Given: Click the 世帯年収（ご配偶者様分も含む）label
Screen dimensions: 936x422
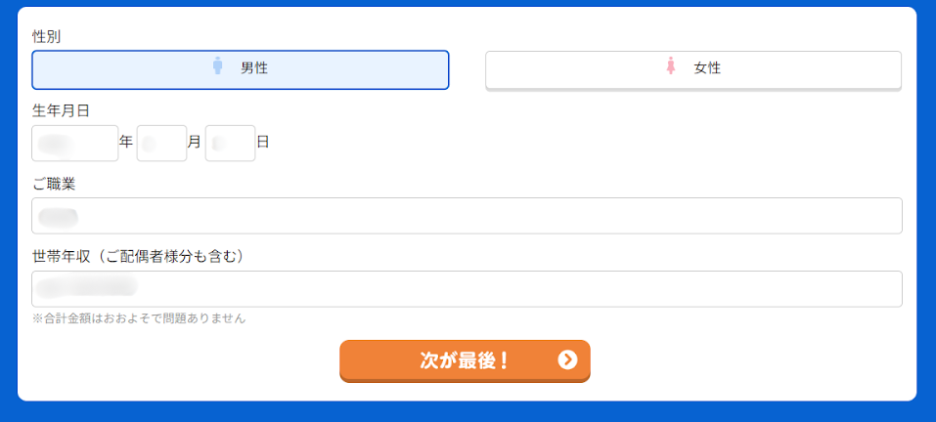Looking at the screenshot, I should [139, 257].
